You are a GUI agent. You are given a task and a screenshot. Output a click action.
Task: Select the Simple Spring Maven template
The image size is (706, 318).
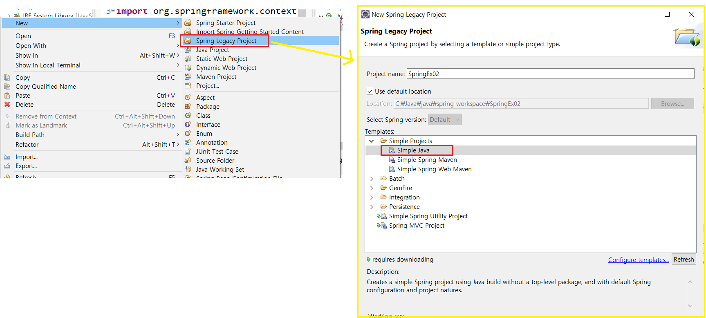[x=427, y=160]
